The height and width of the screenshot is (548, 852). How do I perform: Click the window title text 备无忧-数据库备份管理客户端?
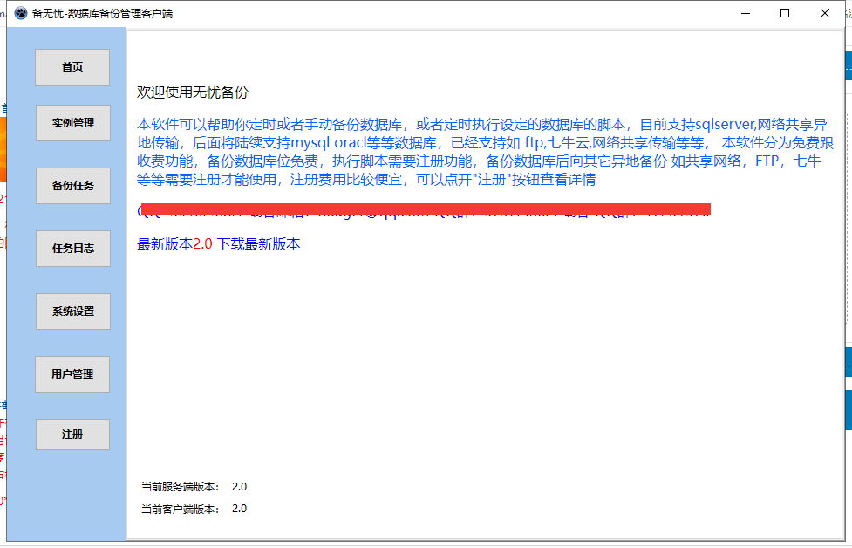coord(102,13)
